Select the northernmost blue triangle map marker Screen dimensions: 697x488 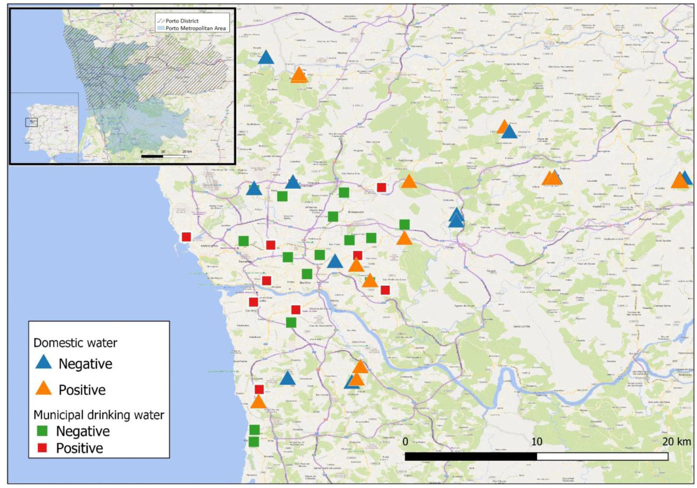[266, 58]
